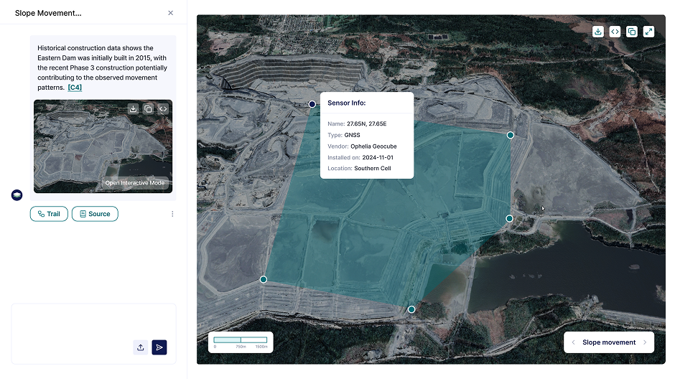Click the install date 2024-11-01
This screenshot has width=675, height=379.
coord(378,157)
